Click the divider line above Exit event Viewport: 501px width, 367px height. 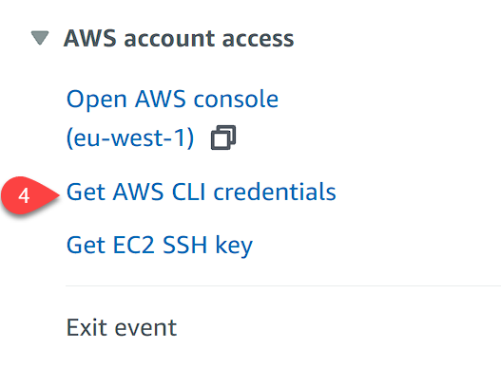tap(283, 286)
